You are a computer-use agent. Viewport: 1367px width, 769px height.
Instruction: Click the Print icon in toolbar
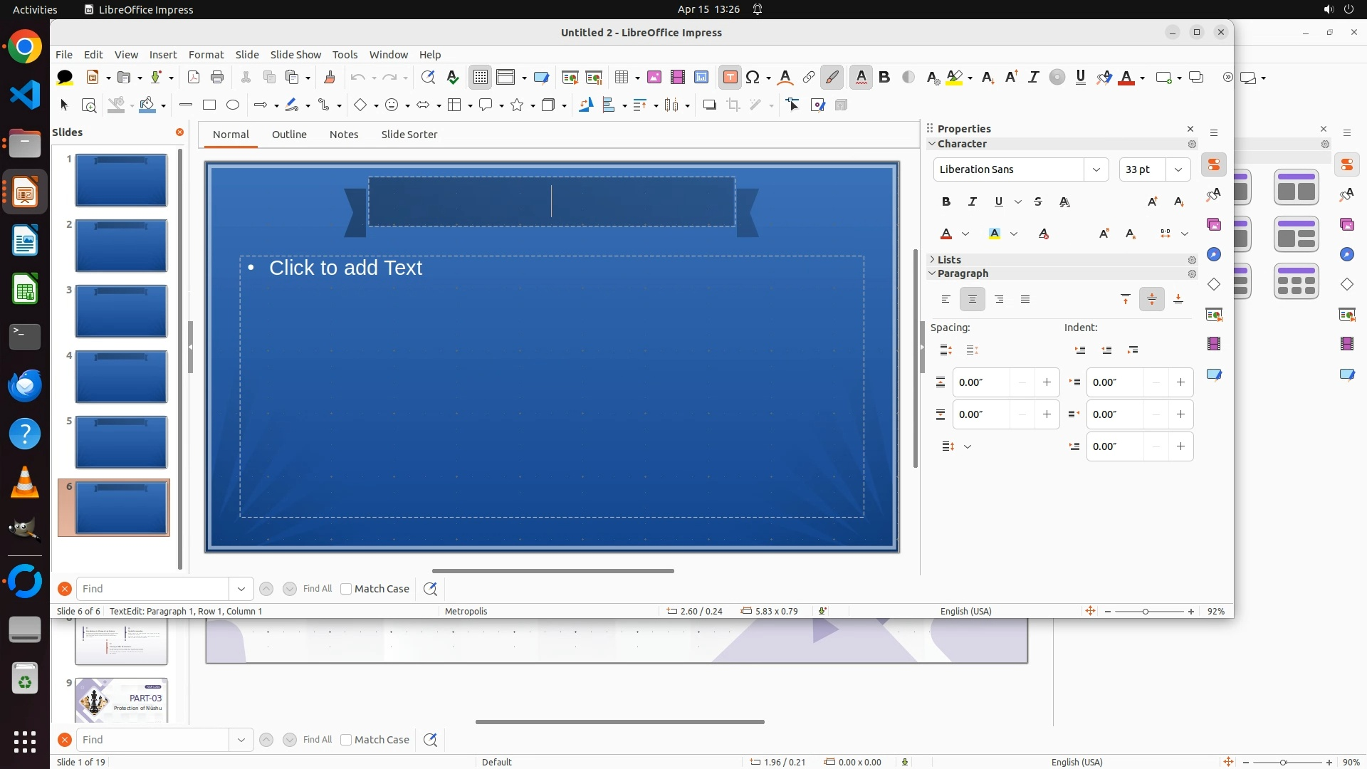pyautogui.click(x=217, y=78)
